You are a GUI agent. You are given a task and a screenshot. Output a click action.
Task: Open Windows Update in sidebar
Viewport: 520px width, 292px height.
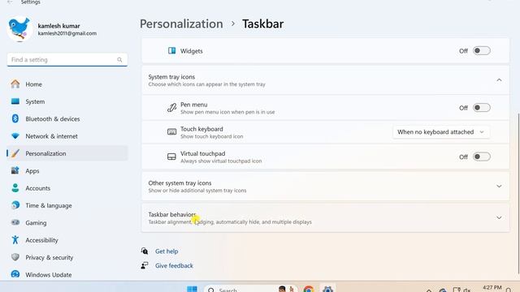click(67, 274)
